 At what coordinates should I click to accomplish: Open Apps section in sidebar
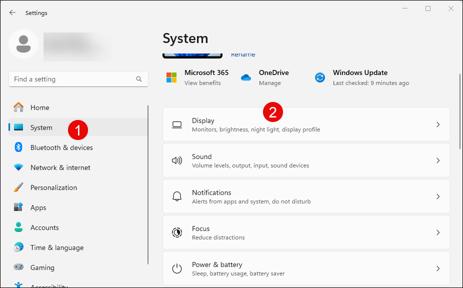click(x=38, y=207)
